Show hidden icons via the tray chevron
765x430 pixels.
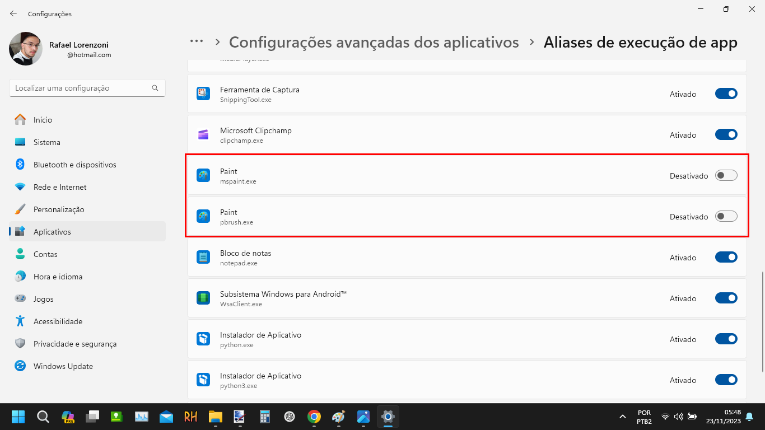click(622, 417)
